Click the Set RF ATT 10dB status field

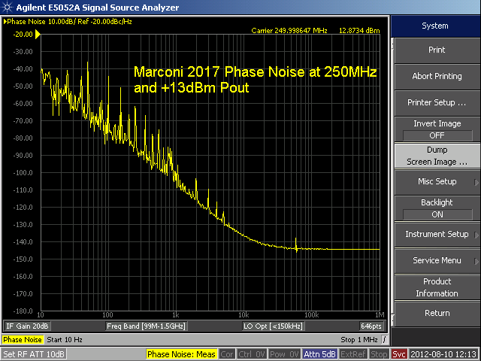tap(34, 354)
